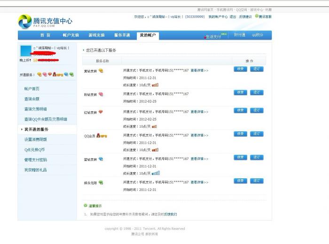Image resolution: width=329 pixels, height=244 pixels.
Task: Click the green 温馨提示 tip icon
Action: coord(86,206)
